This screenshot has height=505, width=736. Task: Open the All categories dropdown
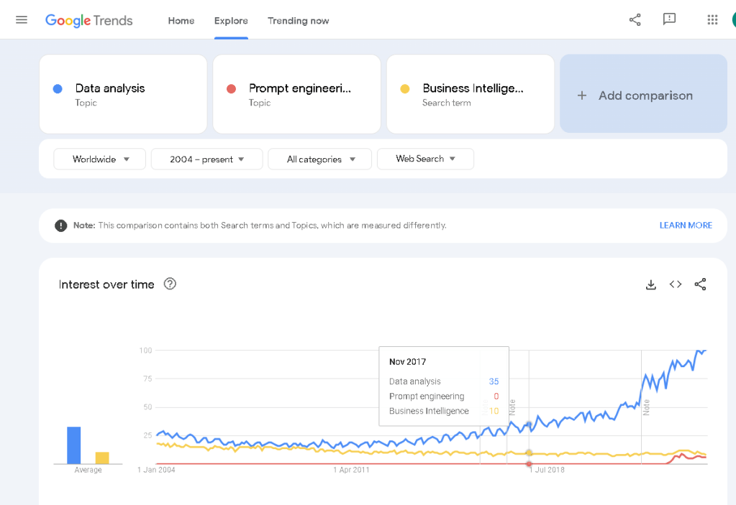[319, 159]
